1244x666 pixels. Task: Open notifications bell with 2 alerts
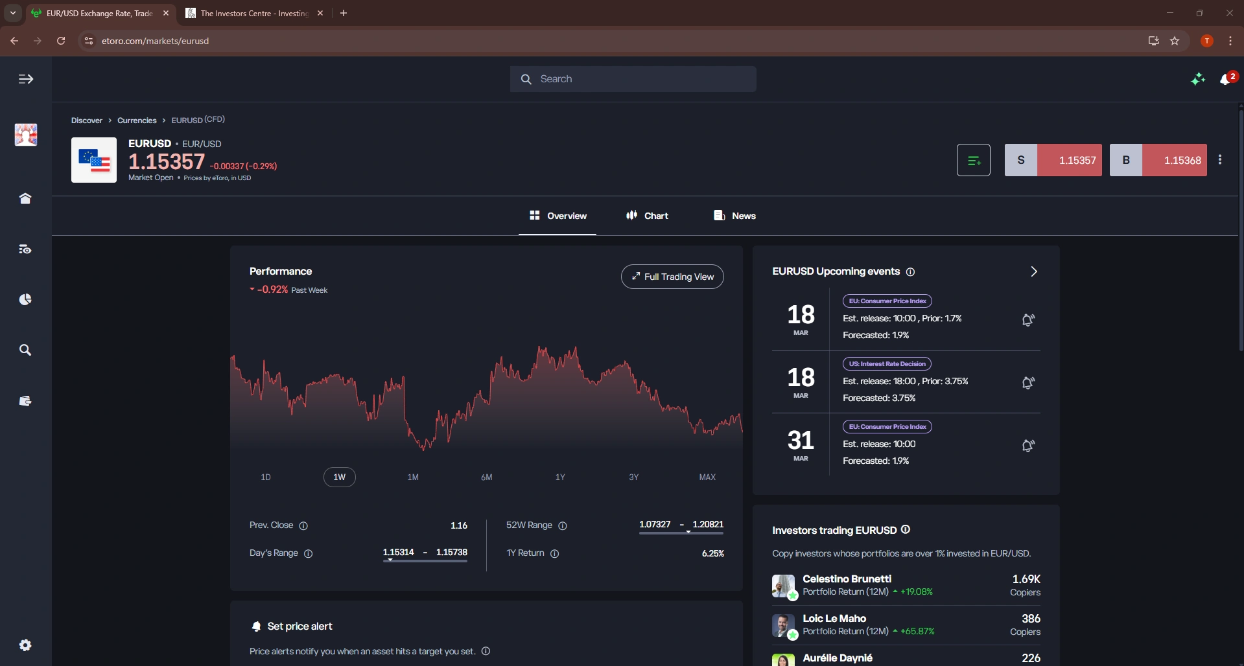coord(1226,79)
